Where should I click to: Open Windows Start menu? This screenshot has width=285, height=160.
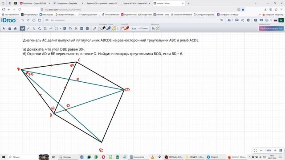4,157
